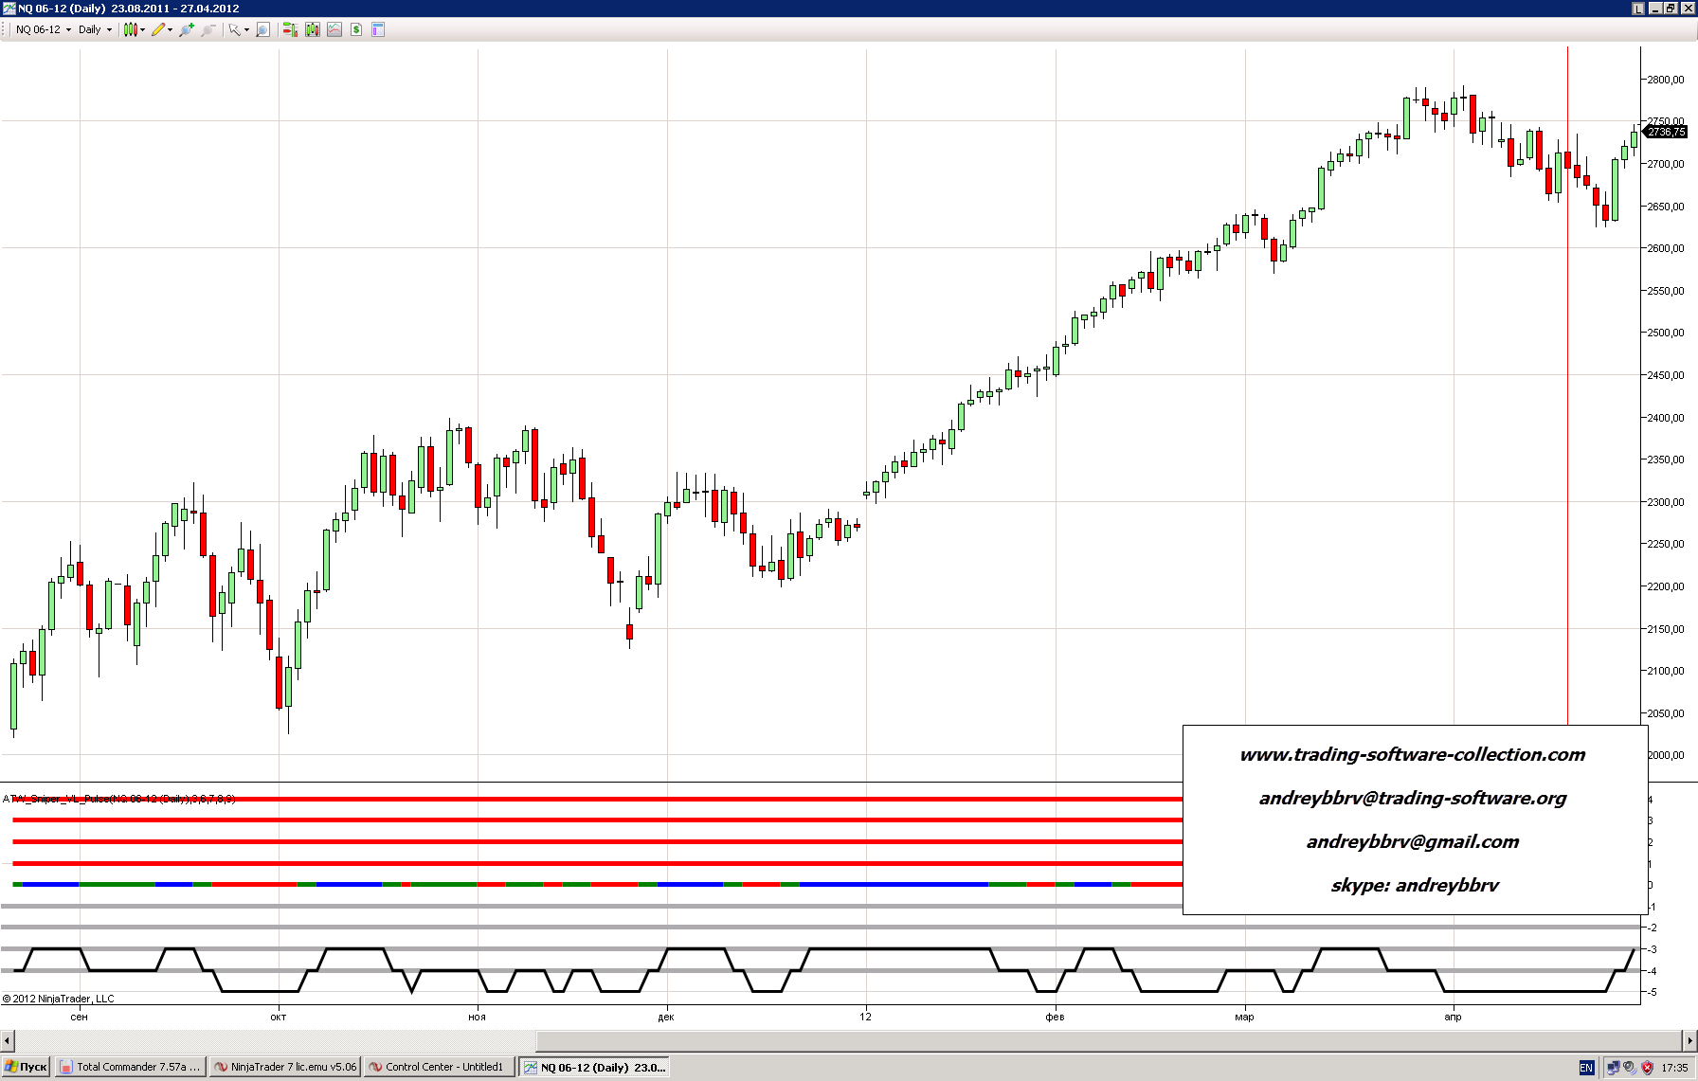Switch to Control Center taskbar window
Image resolution: width=1698 pixels, height=1081 pixels.
(x=439, y=1067)
